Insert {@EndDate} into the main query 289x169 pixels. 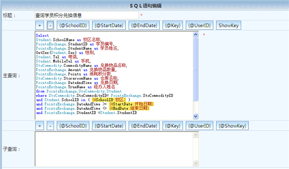click(144, 25)
